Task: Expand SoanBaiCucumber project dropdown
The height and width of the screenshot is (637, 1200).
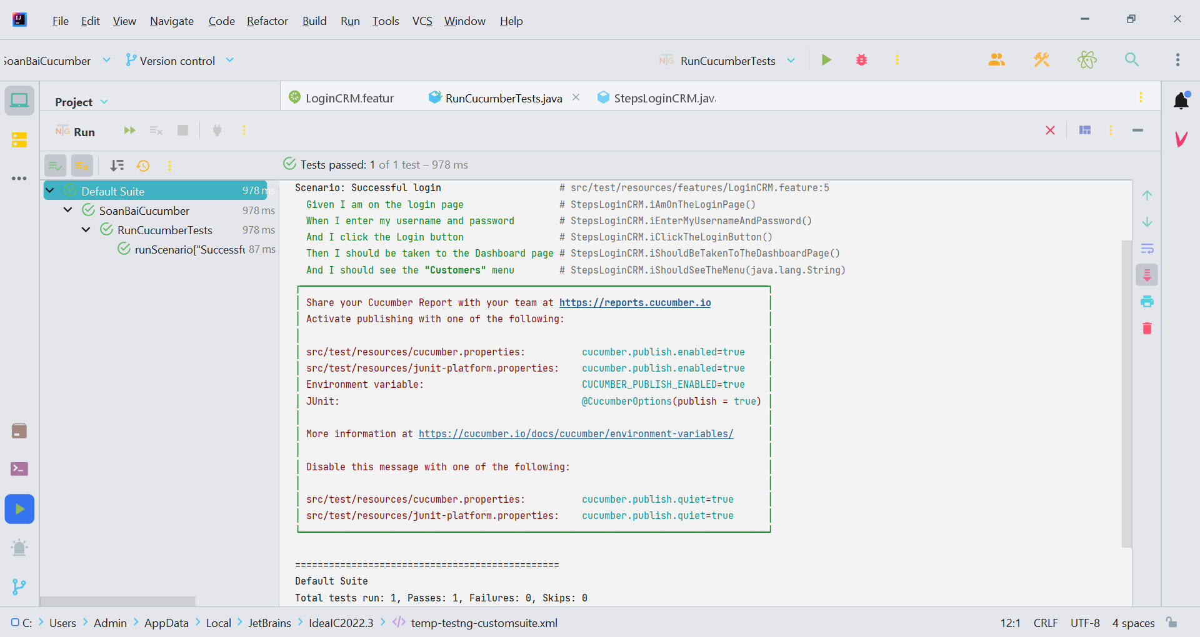Action: coord(106,60)
